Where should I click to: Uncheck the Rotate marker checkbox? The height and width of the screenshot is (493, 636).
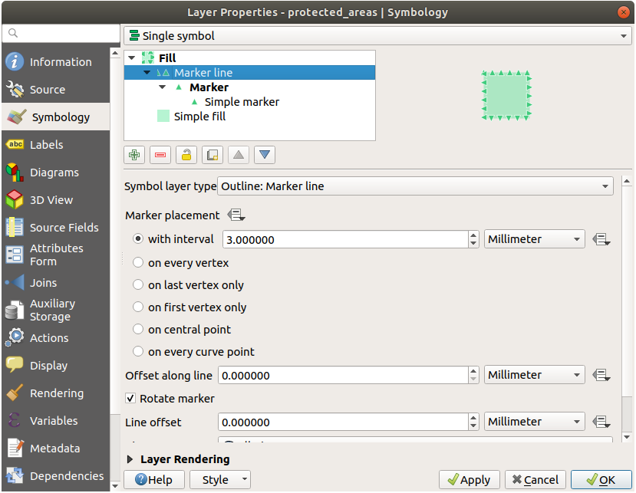point(131,399)
